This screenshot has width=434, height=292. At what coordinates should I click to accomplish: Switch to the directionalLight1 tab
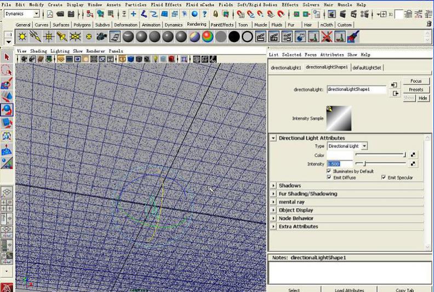pos(286,67)
